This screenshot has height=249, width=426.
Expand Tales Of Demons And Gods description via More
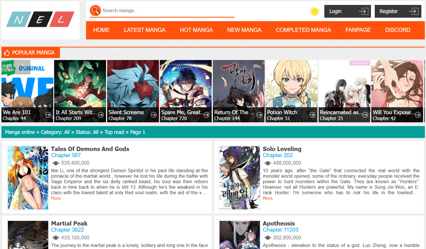56,199
